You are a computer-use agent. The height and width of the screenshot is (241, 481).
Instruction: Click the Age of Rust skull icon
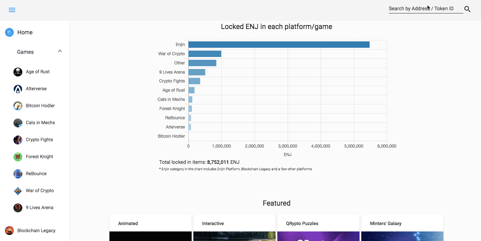18,72
